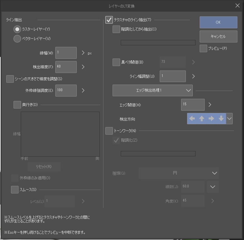Screen dimensions: 244x240
Task: Select the ラスターレイヤー(Y) radio button
Action: (17, 29)
